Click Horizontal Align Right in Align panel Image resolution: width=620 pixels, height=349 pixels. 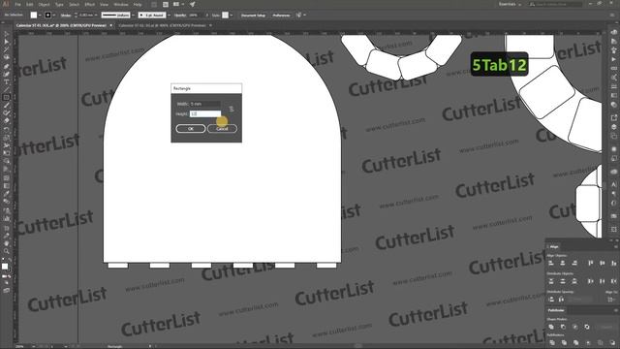pyautogui.click(x=574, y=263)
